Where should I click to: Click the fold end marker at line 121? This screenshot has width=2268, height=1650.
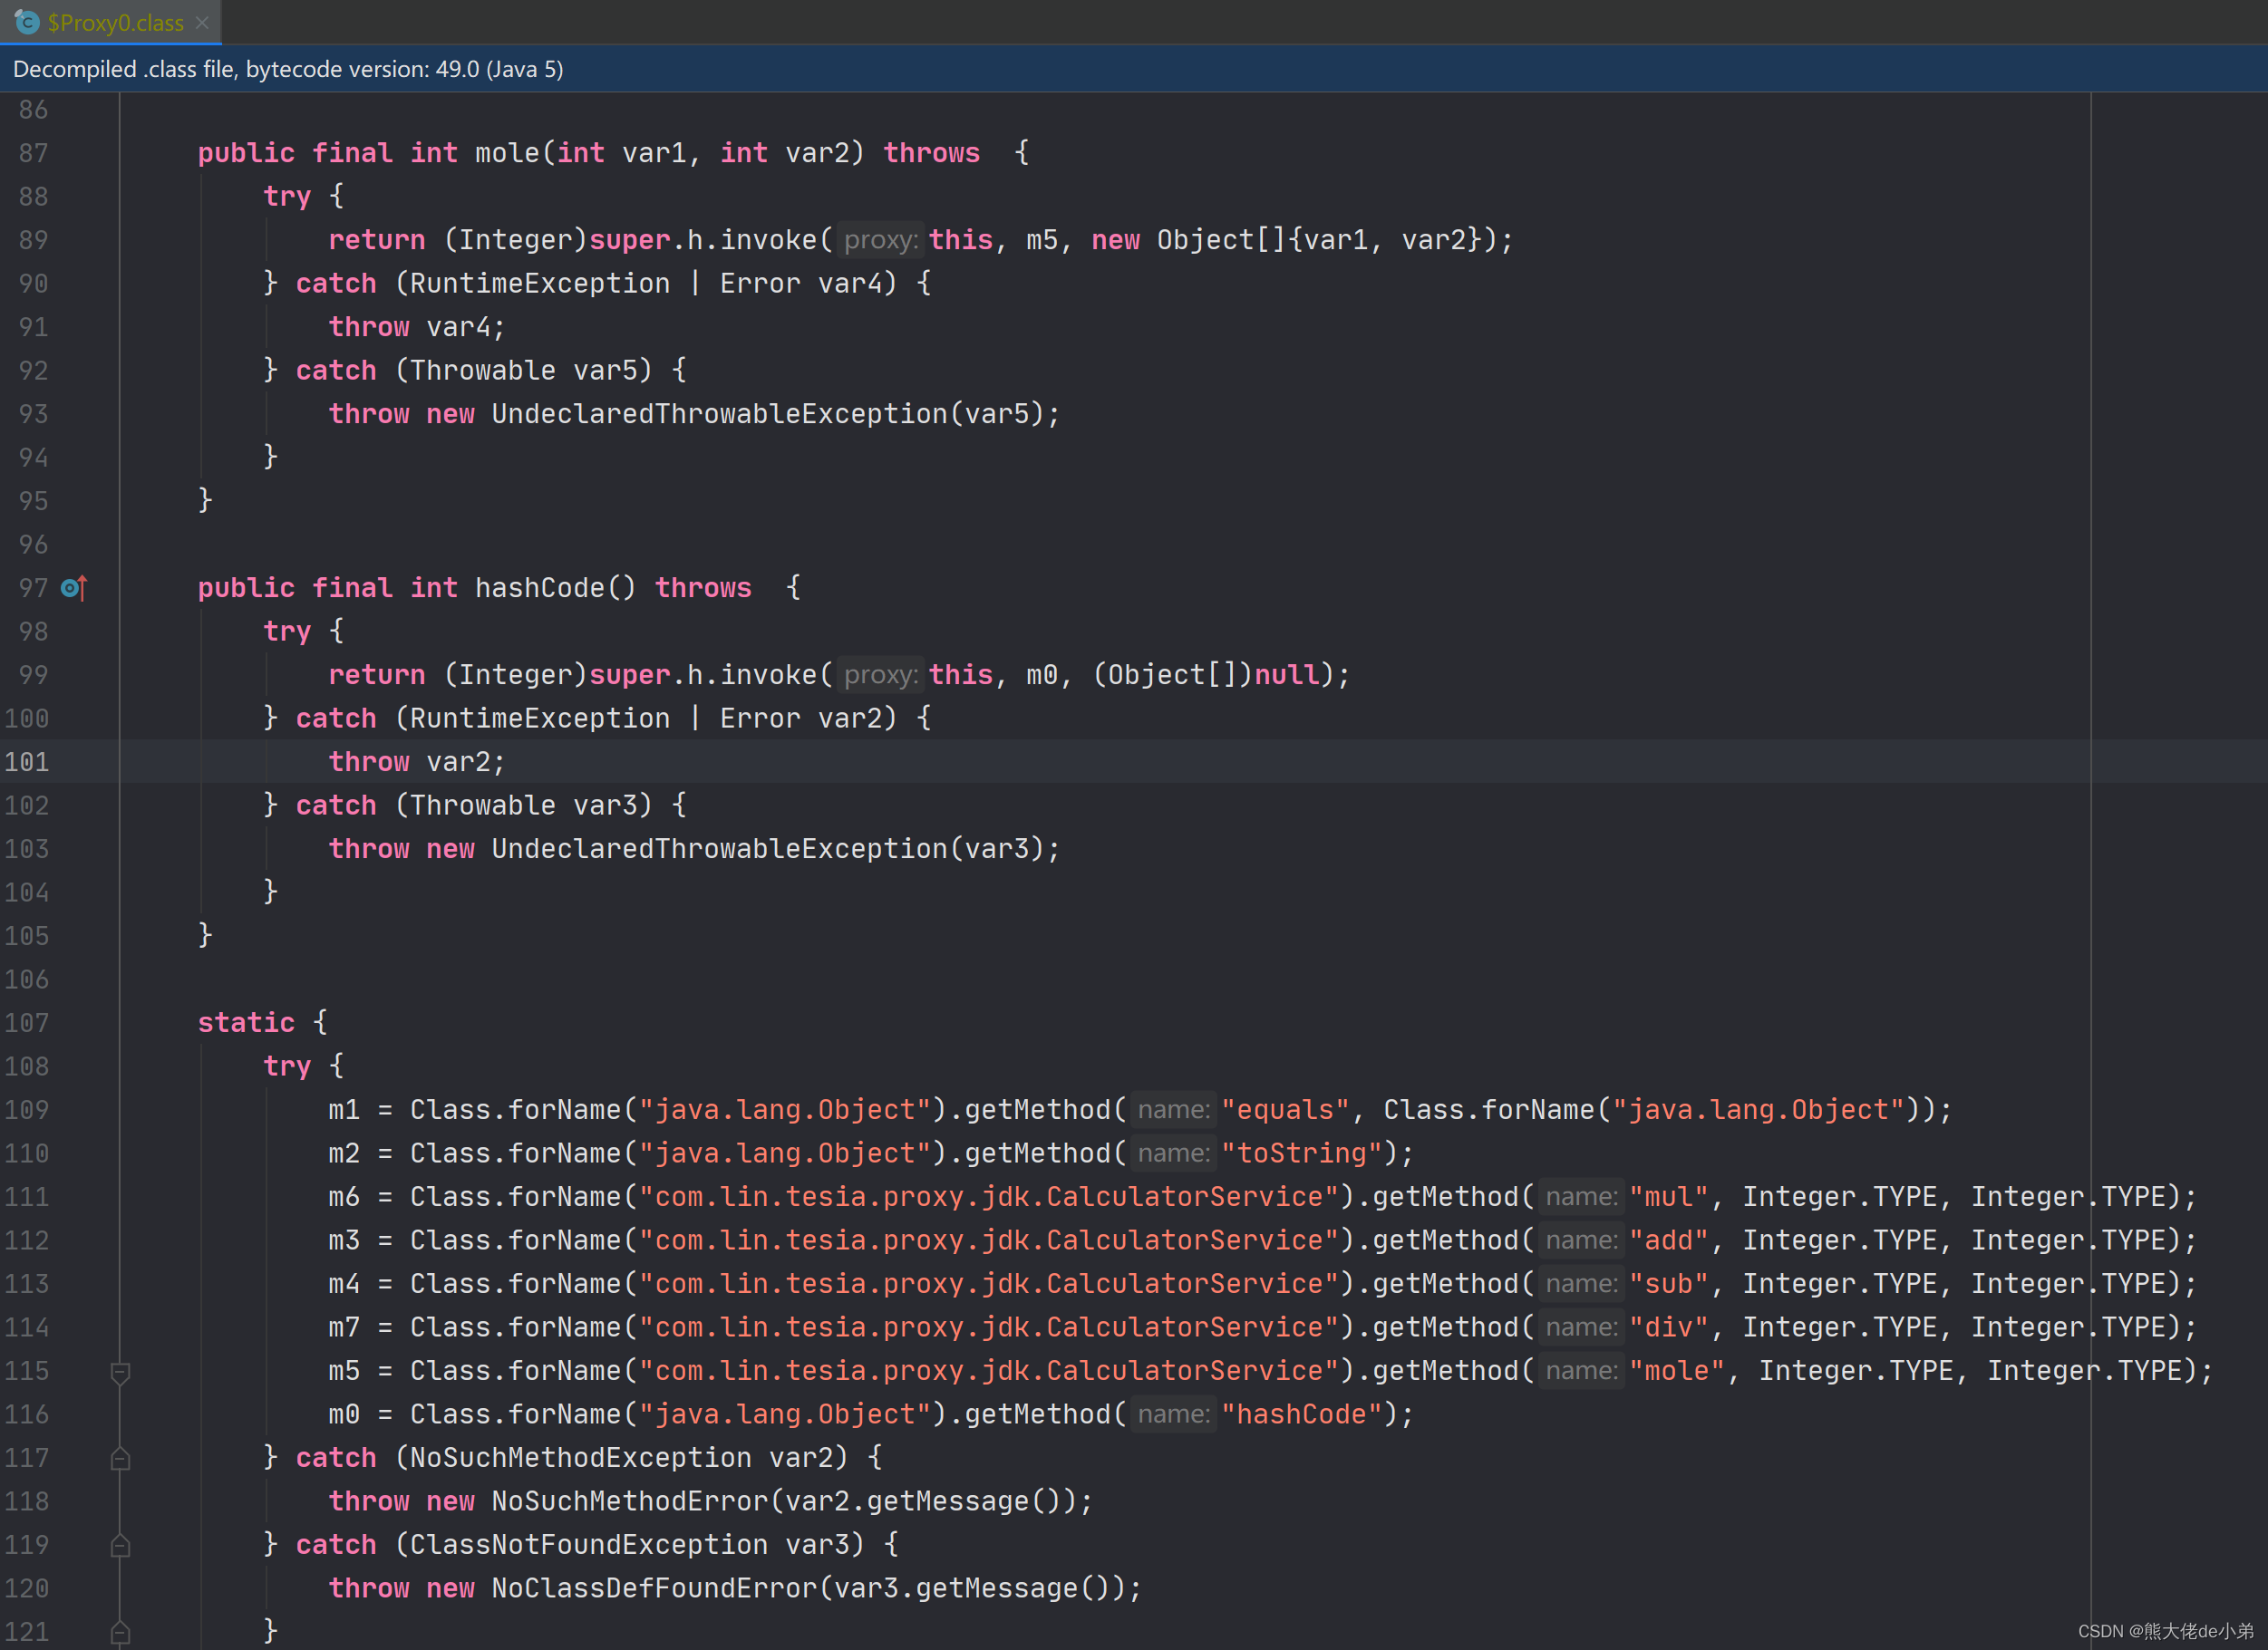(x=120, y=1632)
